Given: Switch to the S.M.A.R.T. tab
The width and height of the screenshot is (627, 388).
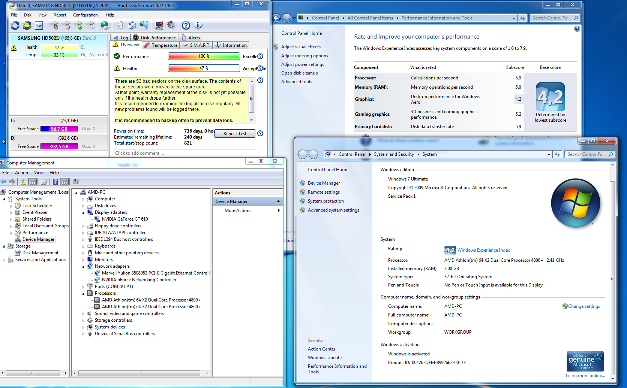Looking at the screenshot, I should pyautogui.click(x=196, y=45).
